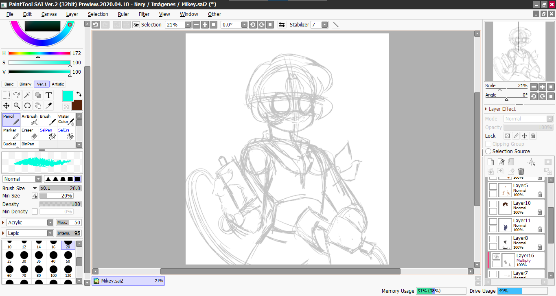556x296 pixels.
Task: Pick brush size 50 preset
Action: pyautogui.click(x=68, y=257)
